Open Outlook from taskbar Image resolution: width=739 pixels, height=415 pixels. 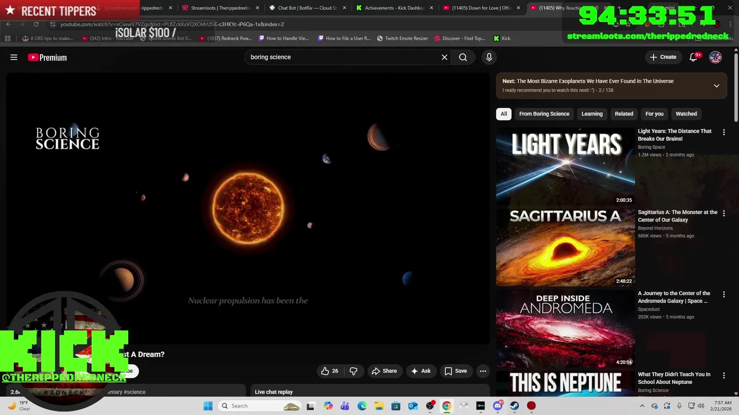(413, 406)
